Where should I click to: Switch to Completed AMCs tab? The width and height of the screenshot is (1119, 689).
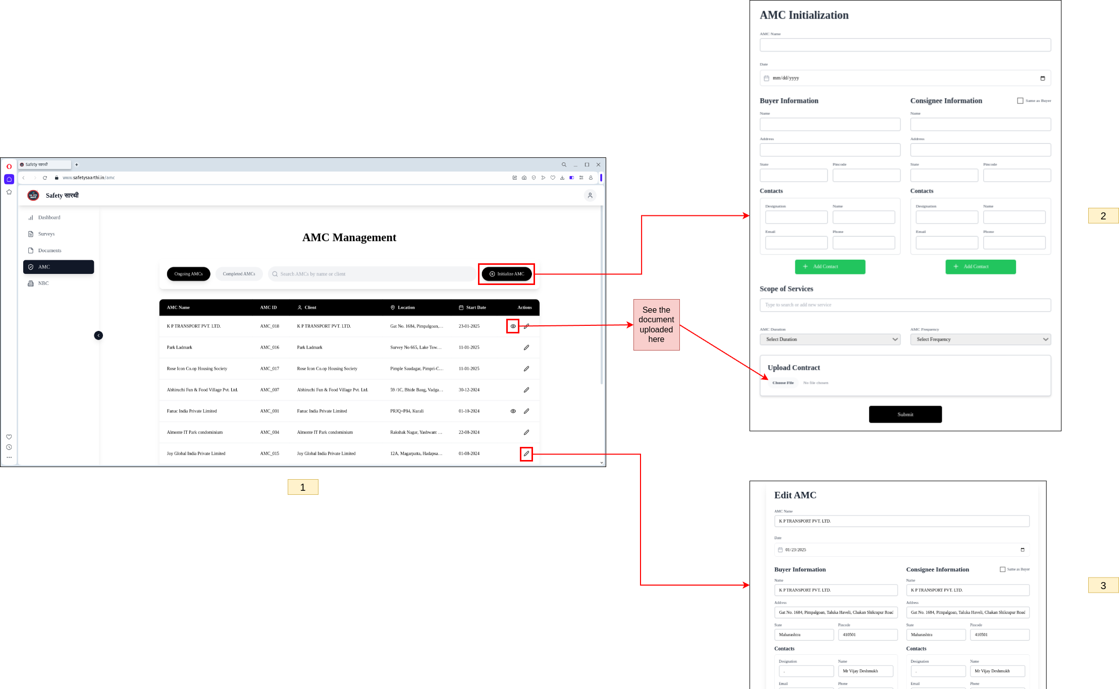[x=239, y=274]
